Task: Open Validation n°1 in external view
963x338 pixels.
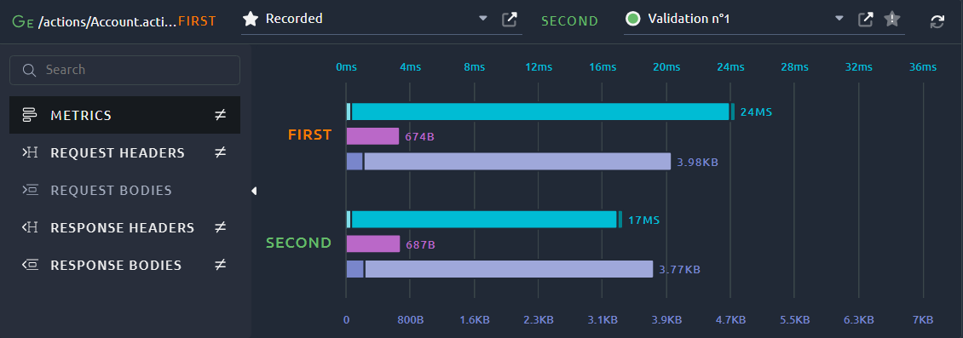Action: 865,19
